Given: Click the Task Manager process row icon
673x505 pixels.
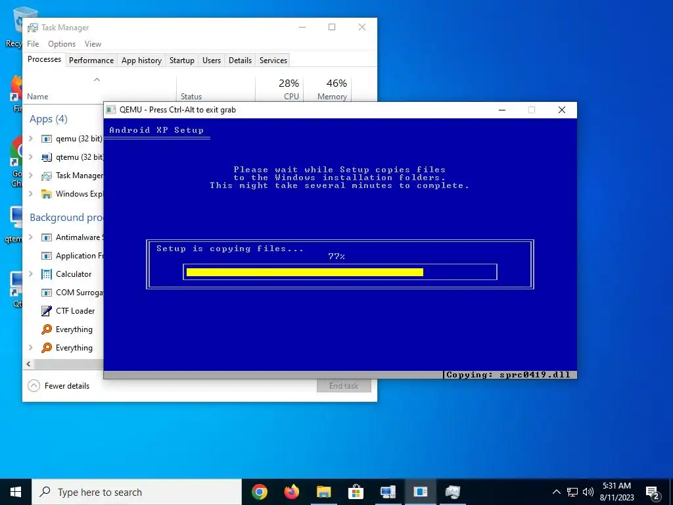Looking at the screenshot, I should (x=47, y=176).
